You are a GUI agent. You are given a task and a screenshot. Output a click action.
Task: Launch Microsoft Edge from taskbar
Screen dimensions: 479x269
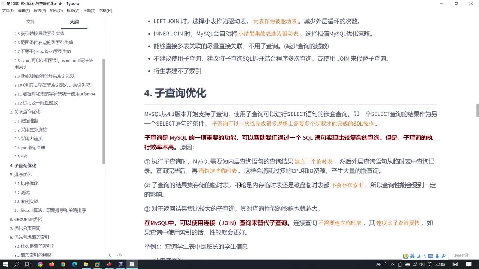(x=74, y=264)
